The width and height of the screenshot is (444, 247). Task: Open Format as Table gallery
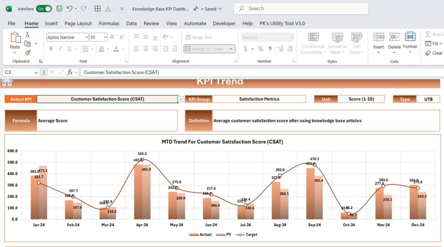(x=337, y=43)
